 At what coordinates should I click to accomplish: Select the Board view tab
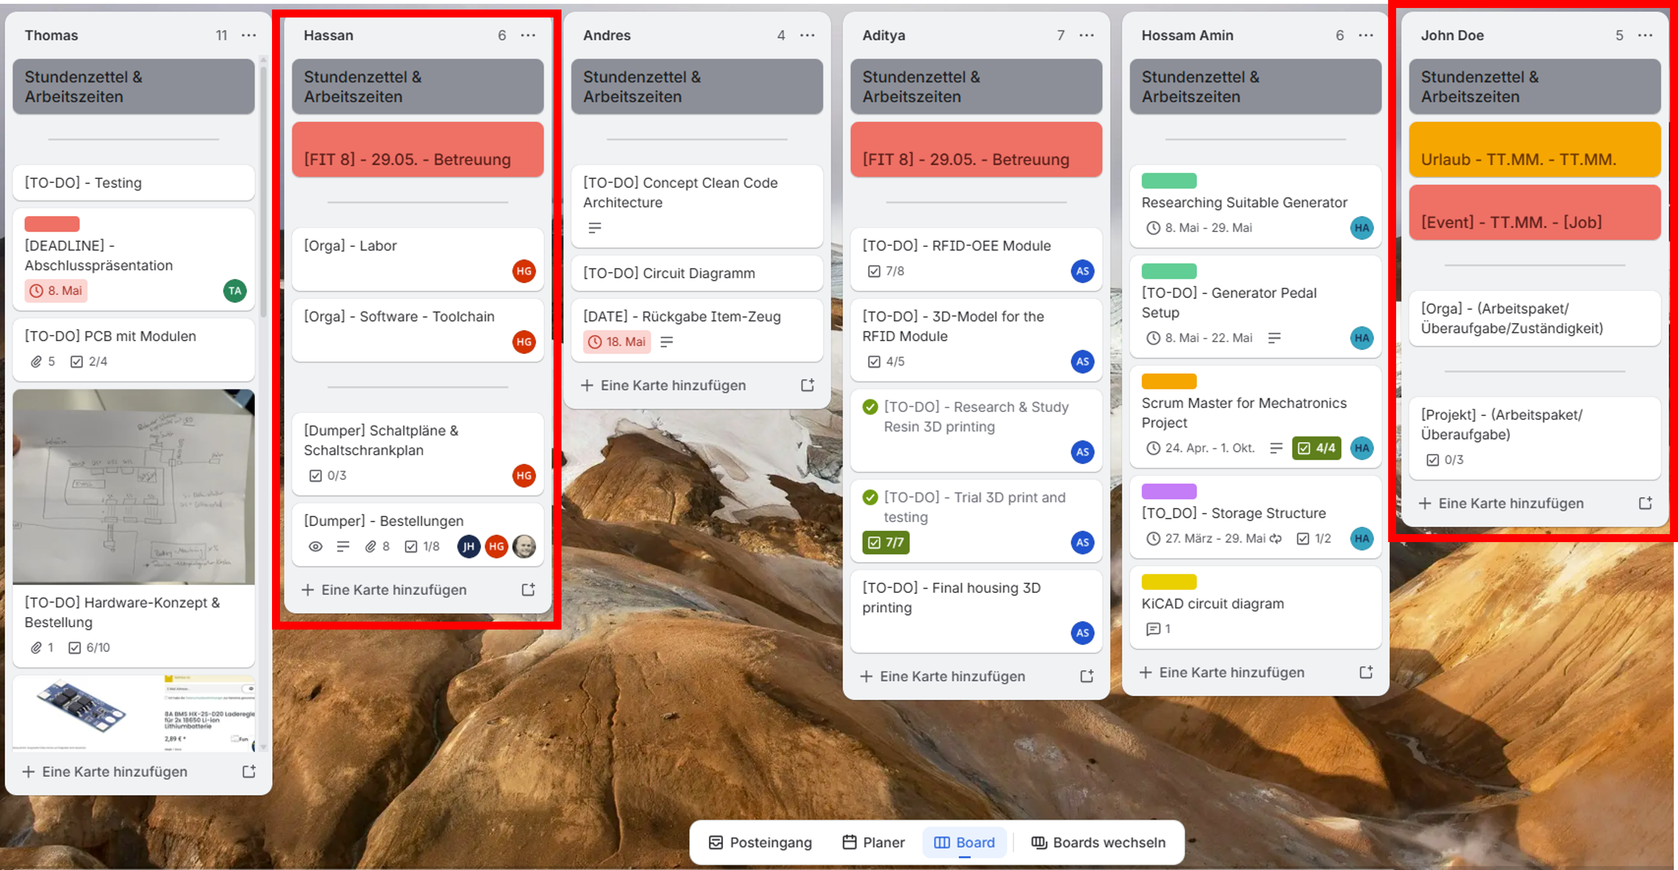pyautogui.click(x=965, y=842)
